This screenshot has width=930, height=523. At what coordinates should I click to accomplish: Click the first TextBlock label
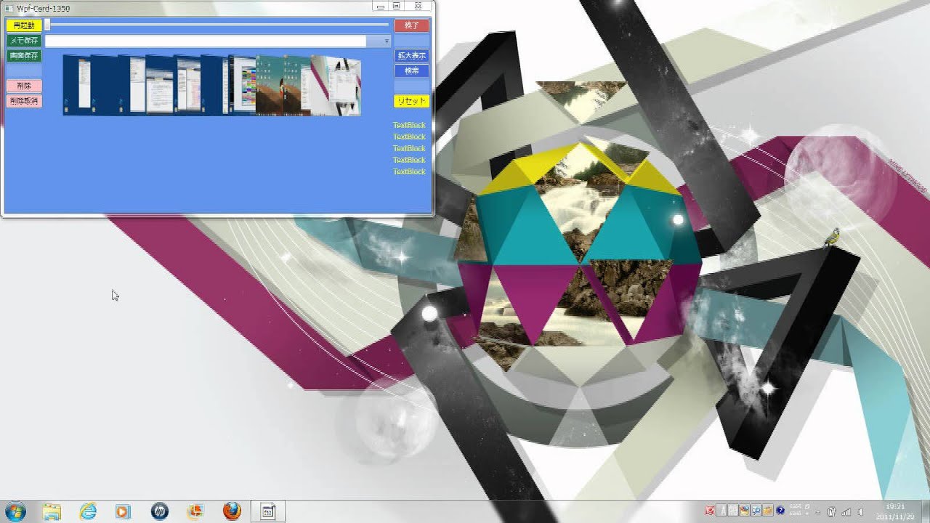(x=409, y=125)
